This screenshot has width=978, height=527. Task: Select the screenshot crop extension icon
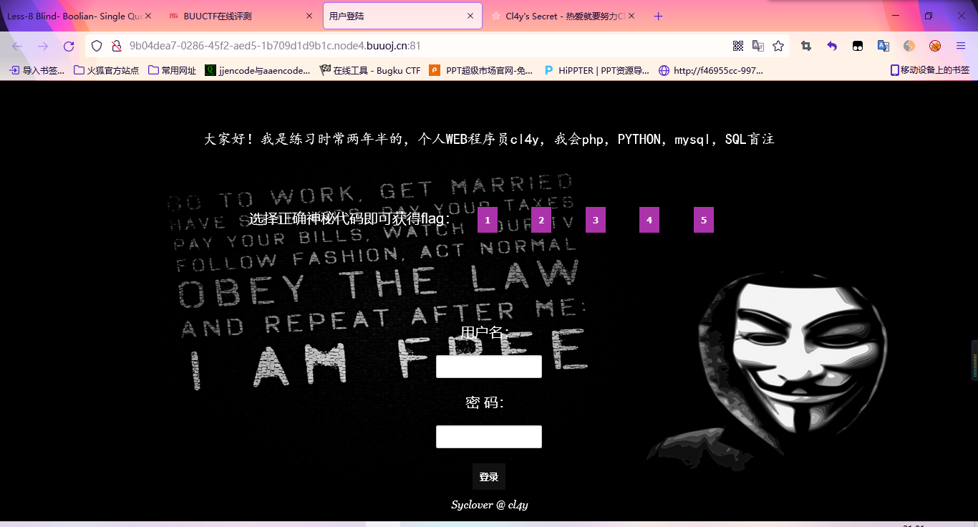coord(805,44)
